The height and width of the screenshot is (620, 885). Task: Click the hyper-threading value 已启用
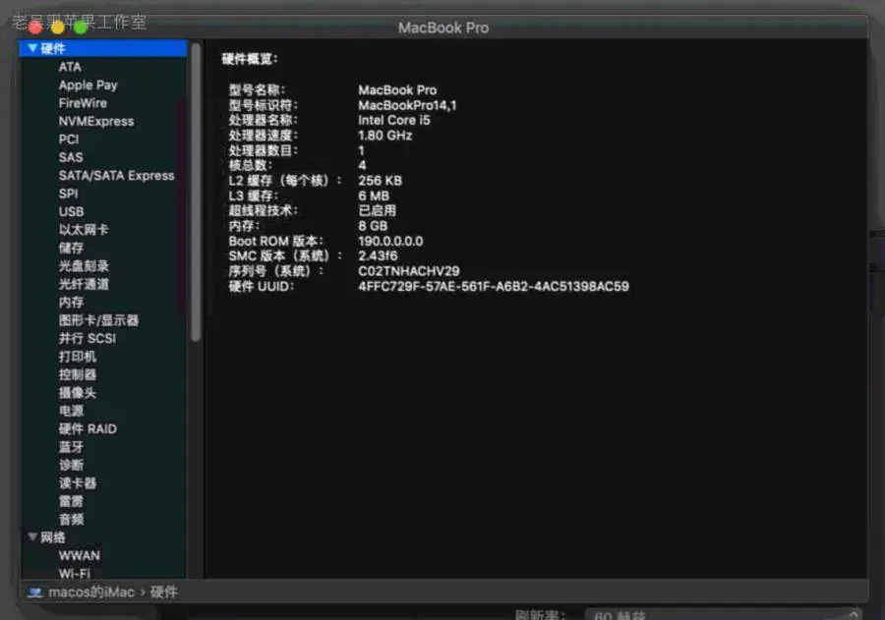[x=377, y=210]
